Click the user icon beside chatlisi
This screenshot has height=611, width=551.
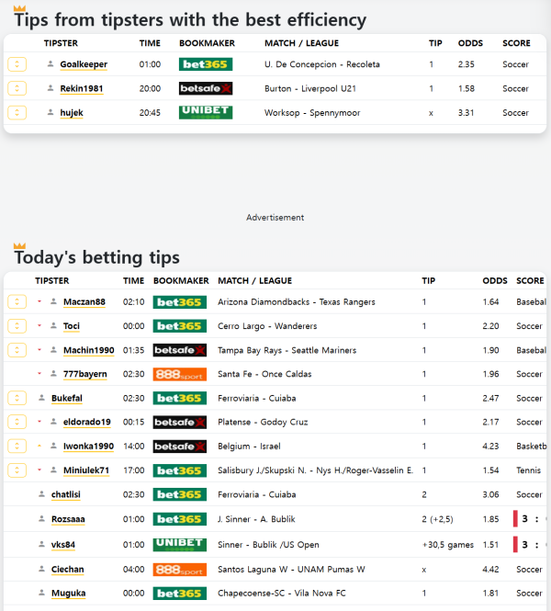[42, 494]
